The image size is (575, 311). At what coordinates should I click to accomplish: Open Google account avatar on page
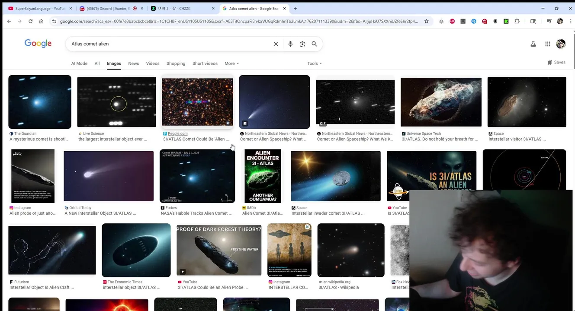tap(561, 44)
